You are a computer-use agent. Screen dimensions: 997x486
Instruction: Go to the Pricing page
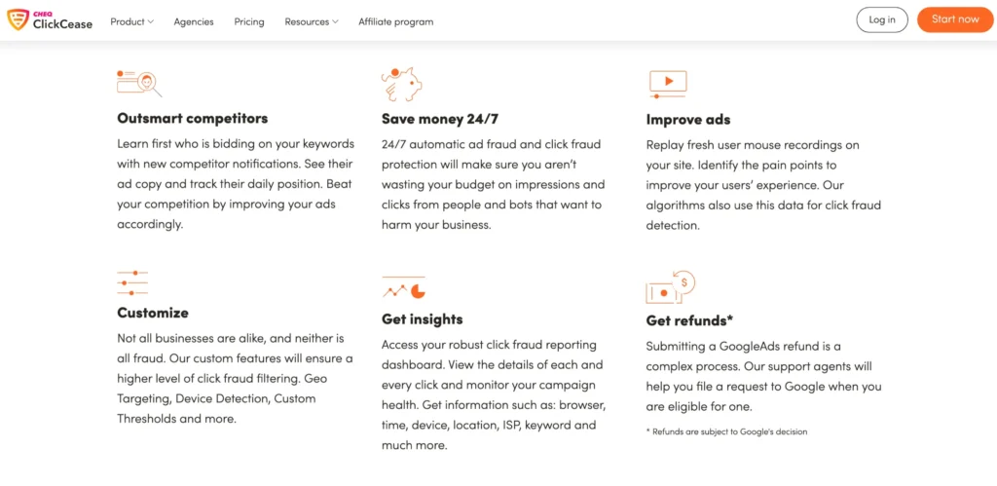[x=249, y=21]
